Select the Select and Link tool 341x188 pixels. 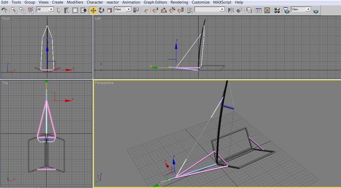[x=14, y=10]
